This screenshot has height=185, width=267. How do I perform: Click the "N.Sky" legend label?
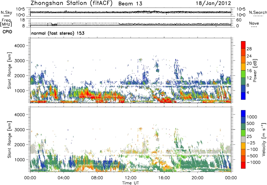click(x=6, y=12)
